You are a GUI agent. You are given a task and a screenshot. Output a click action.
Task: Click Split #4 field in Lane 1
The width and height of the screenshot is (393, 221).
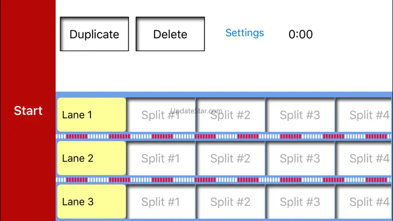click(x=365, y=115)
